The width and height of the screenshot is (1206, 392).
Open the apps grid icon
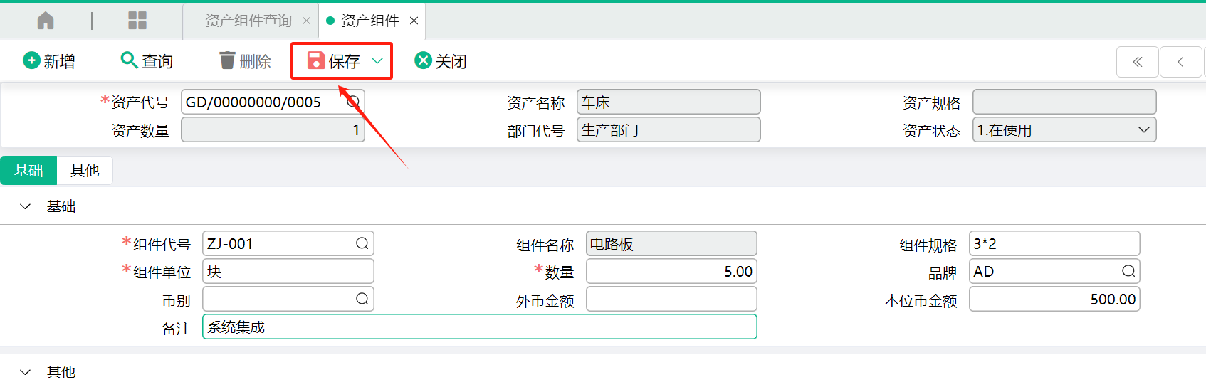(x=137, y=21)
